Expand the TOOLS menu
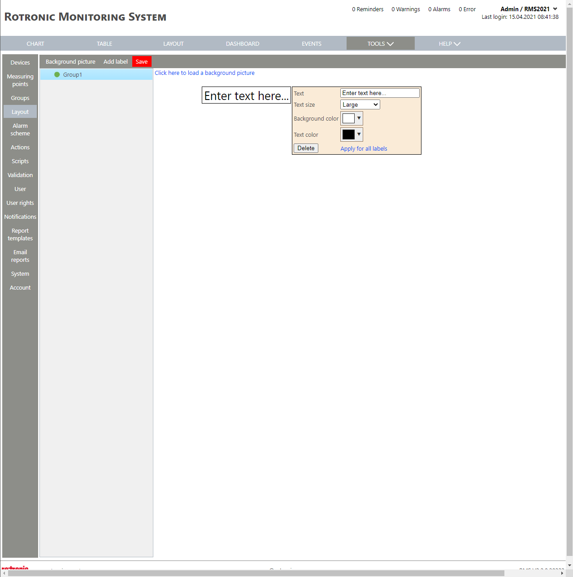The width and height of the screenshot is (573, 577). 380,43
